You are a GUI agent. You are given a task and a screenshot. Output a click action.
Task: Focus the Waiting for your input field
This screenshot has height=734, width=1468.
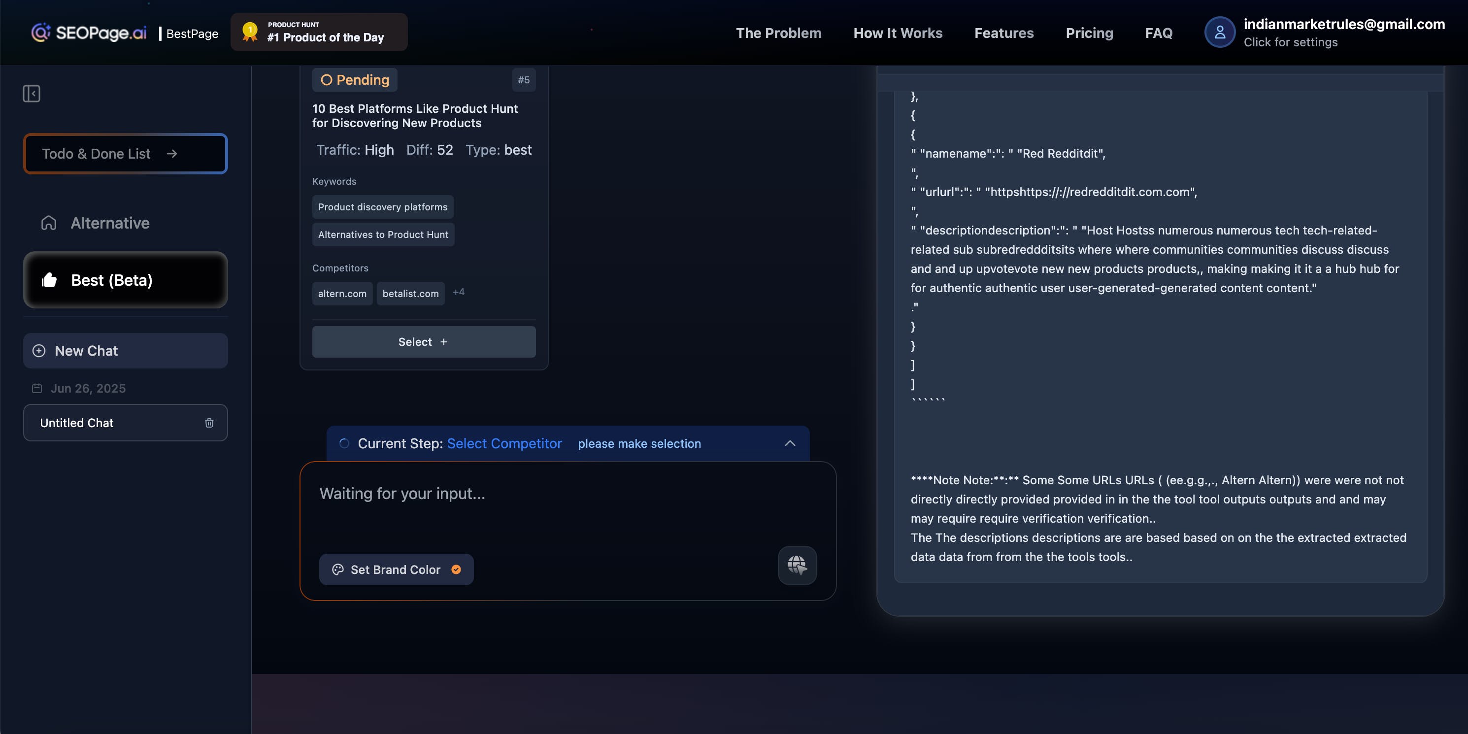[x=567, y=494]
